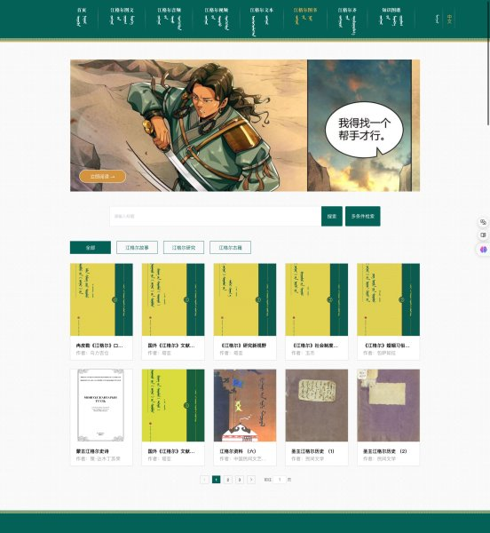Open the 首页 navigation item

tap(82, 18)
